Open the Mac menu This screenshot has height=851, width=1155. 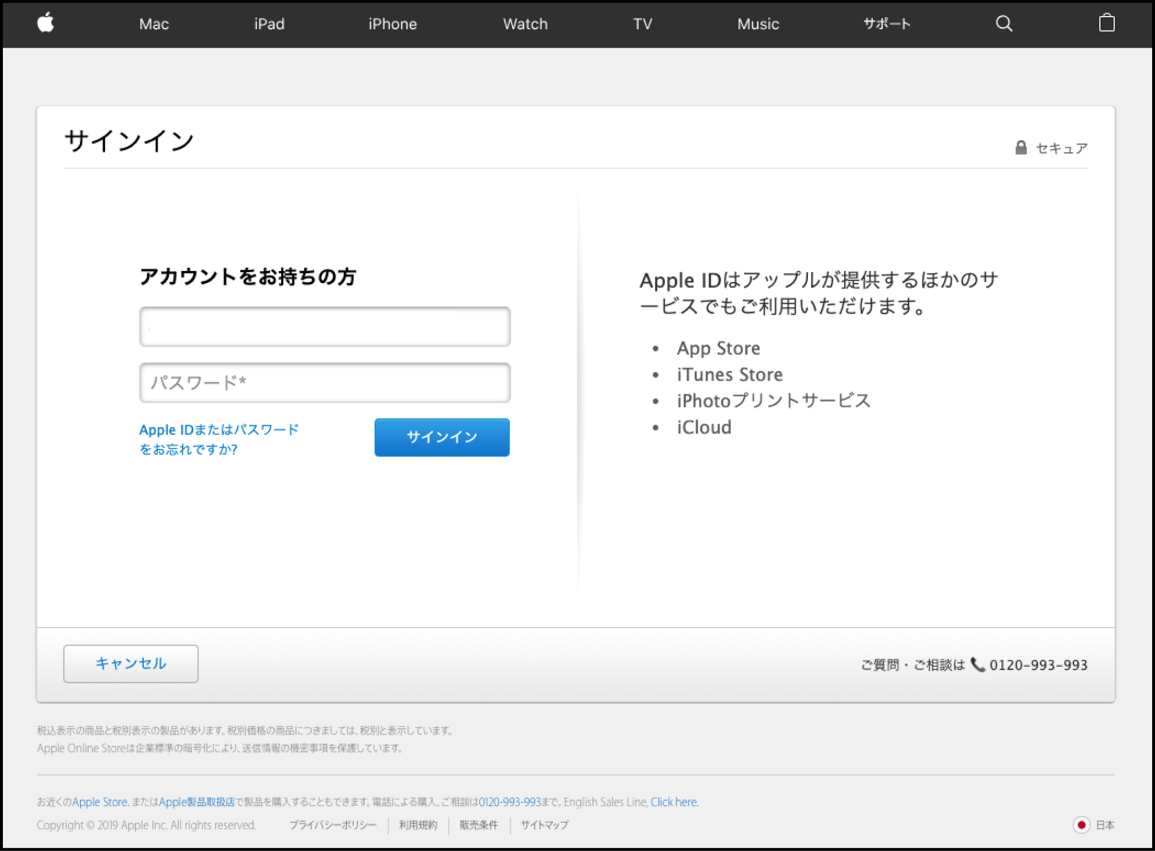(x=154, y=24)
